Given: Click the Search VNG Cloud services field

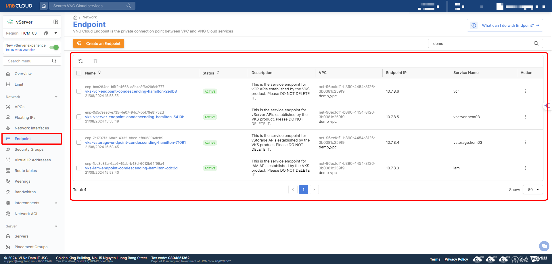Looking at the screenshot, I should (x=88, y=6).
